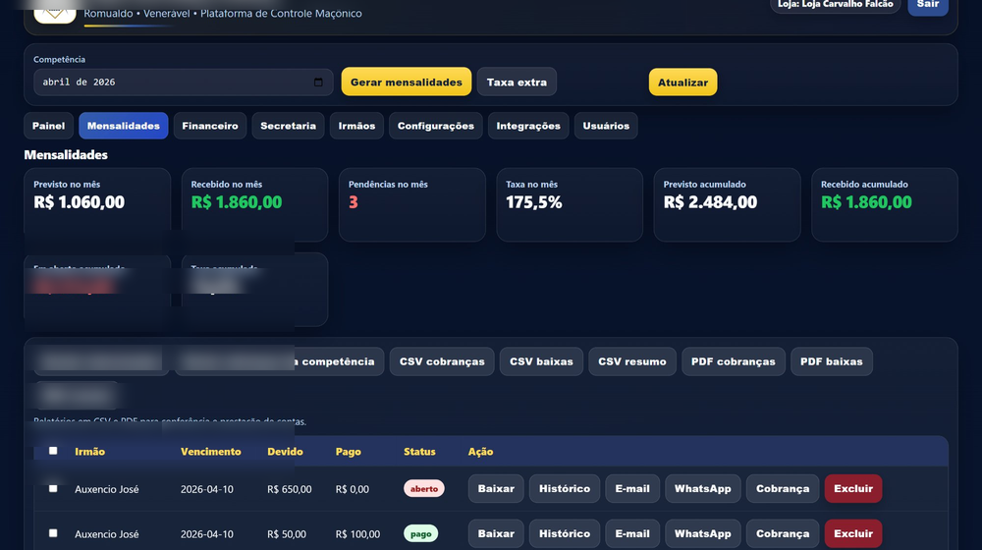The height and width of the screenshot is (550, 982).
Task: Go to the Secretaria tab
Action: (x=288, y=126)
